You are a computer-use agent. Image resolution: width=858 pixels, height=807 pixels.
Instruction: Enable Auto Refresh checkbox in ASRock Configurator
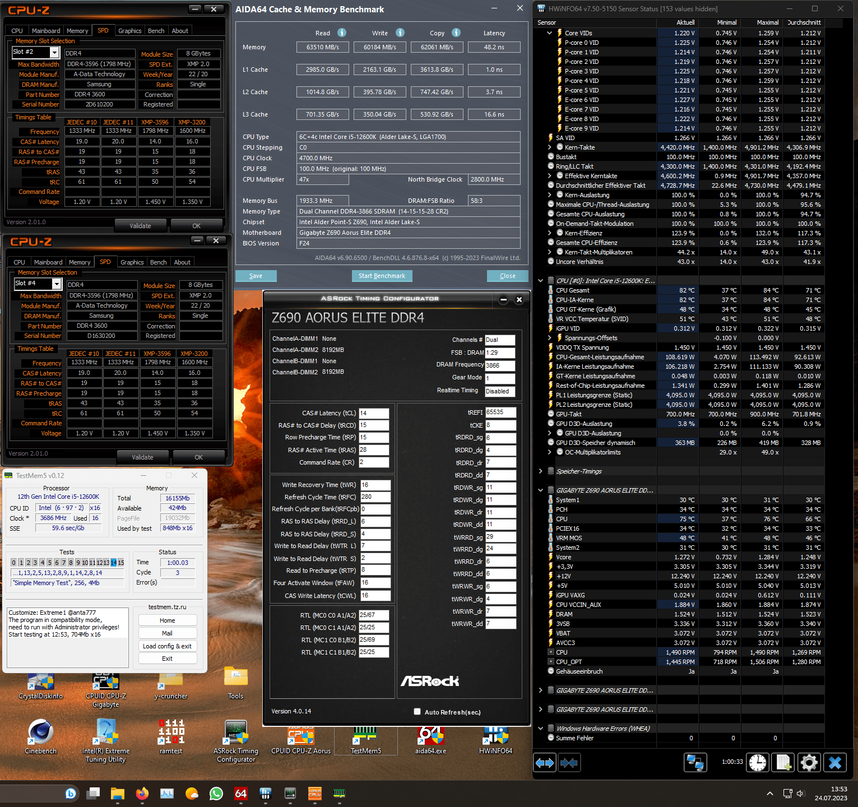(417, 712)
